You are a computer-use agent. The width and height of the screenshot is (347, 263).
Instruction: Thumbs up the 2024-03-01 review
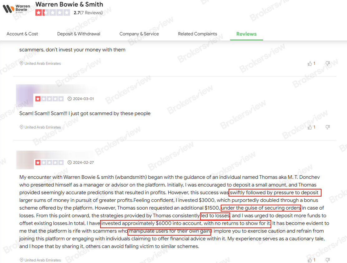[310, 127]
